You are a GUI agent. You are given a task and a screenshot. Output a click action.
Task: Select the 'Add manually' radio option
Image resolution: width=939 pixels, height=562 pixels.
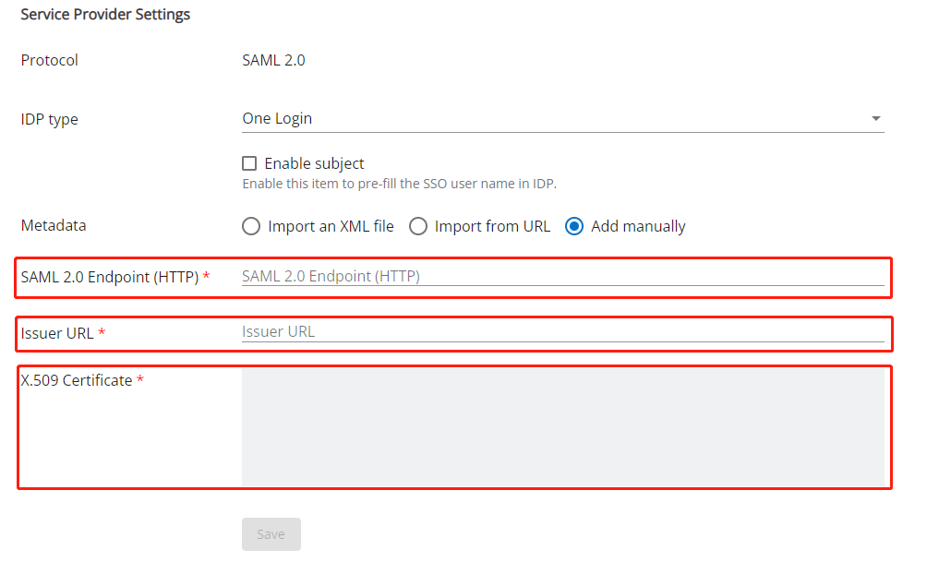(x=574, y=226)
